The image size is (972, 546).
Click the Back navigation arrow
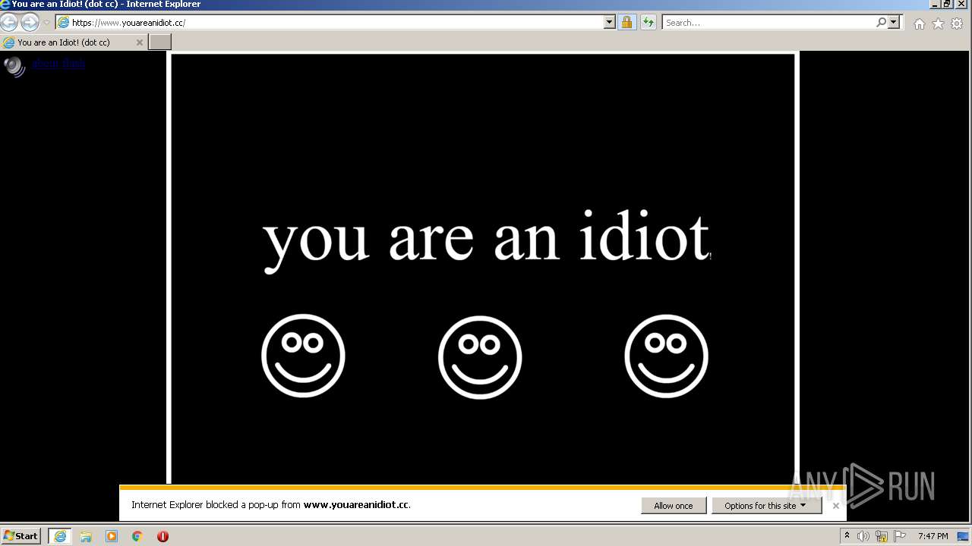[x=9, y=22]
